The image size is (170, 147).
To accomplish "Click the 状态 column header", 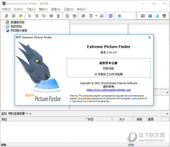I will [x=99, y=119].
